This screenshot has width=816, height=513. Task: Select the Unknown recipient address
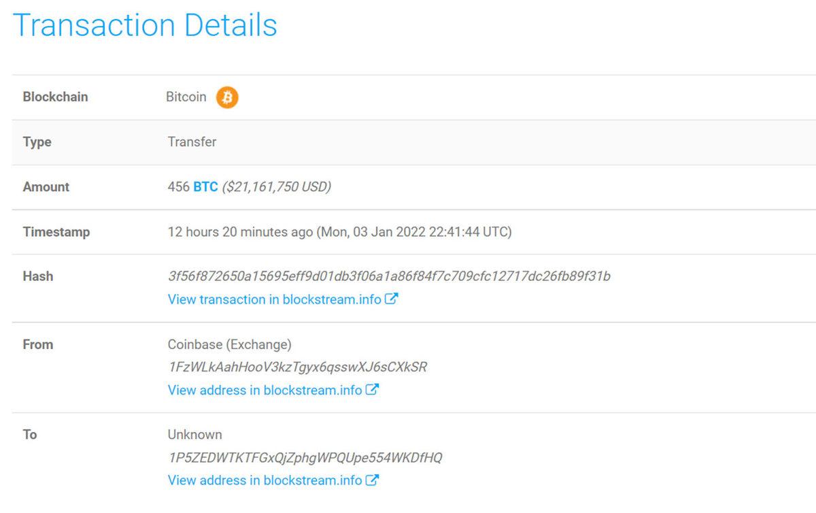pyautogui.click(x=305, y=457)
